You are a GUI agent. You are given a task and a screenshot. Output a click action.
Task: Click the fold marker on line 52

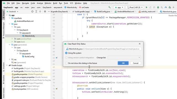62,27
